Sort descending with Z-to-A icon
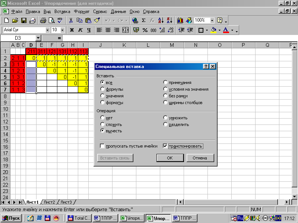This screenshot has width=298, height=223. (169, 20)
